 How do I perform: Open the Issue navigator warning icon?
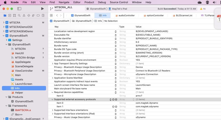(24, 15)
